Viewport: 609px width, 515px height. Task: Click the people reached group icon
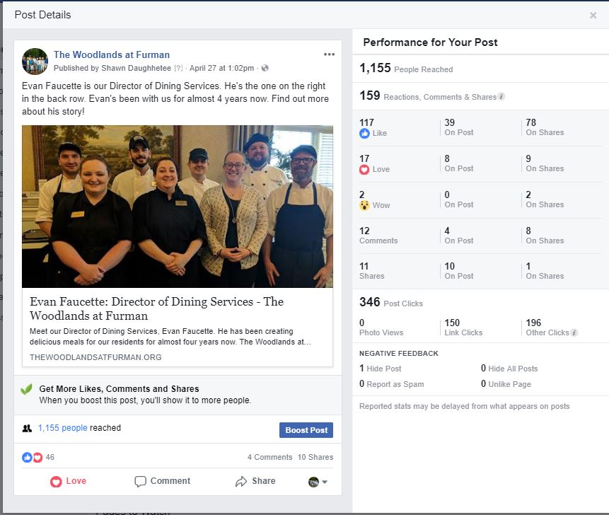(x=27, y=428)
